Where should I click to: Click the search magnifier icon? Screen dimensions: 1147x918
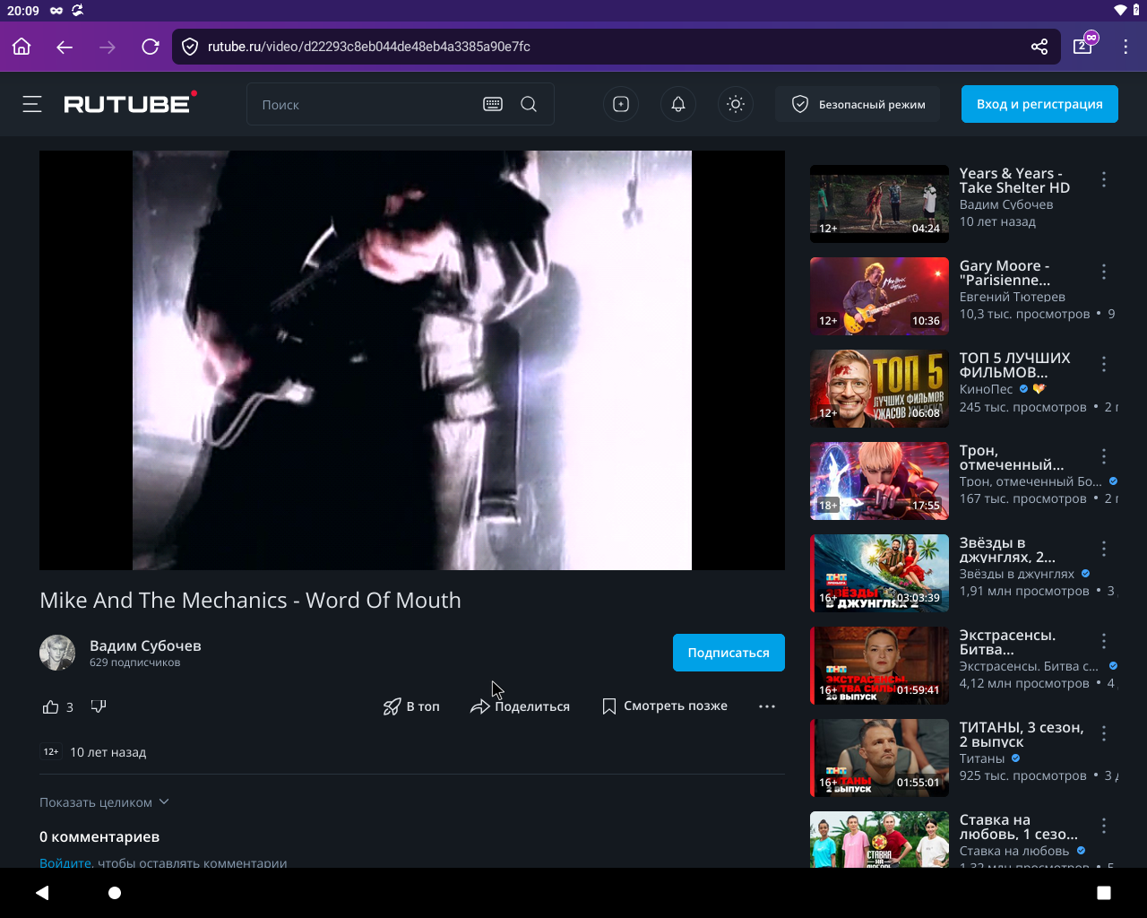point(529,104)
